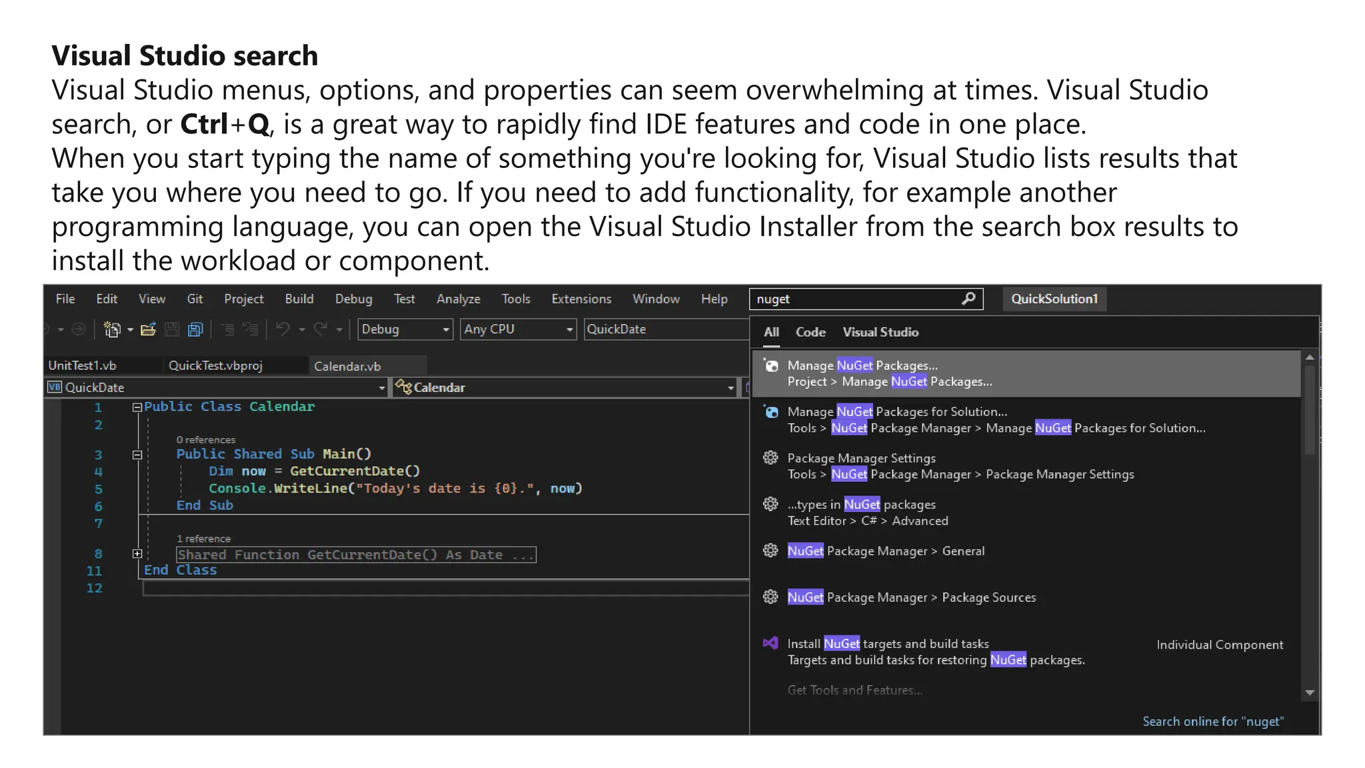
Task: Click the magnifier icon in search box
Action: click(968, 299)
